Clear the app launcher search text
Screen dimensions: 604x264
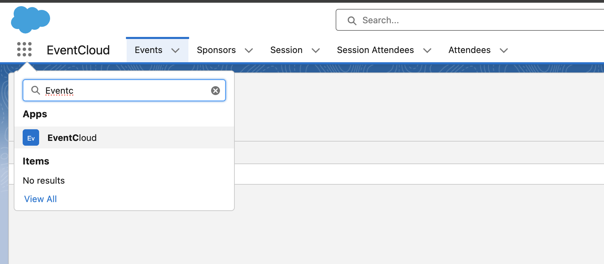coord(215,91)
